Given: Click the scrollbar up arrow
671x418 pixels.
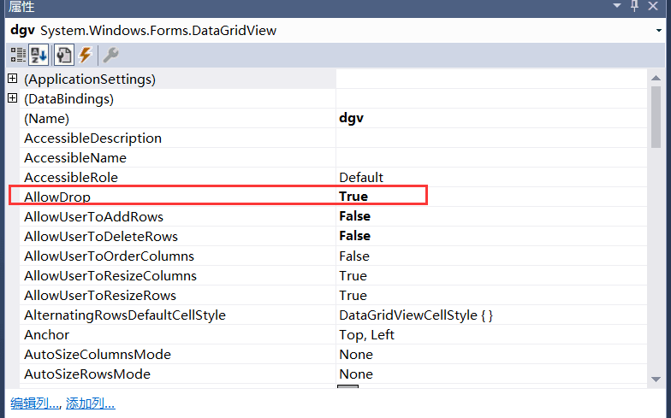Looking at the screenshot, I should [656, 78].
